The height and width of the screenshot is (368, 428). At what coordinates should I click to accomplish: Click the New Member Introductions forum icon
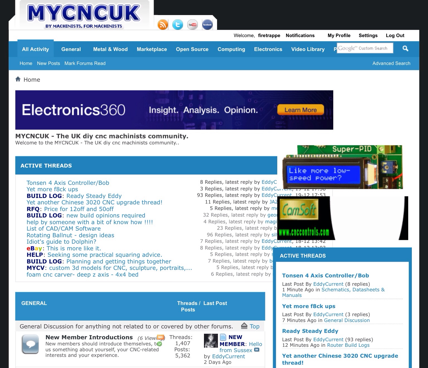(x=30, y=344)
